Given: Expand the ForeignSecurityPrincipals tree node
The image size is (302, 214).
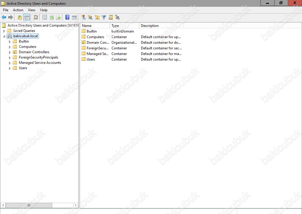Looking at the screenshot, I should tap(10, 58).
